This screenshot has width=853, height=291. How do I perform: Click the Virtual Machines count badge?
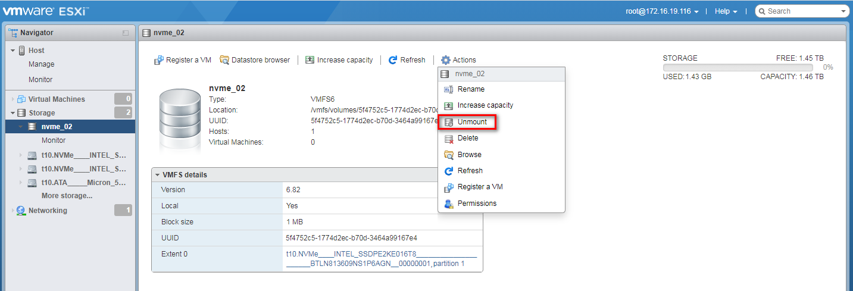pos(123,99)
